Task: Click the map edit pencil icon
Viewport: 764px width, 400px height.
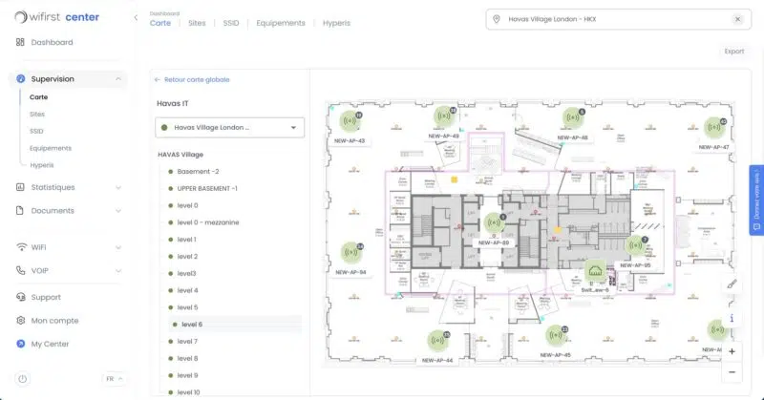Action: pyautogui.click(x=732, y=284)
